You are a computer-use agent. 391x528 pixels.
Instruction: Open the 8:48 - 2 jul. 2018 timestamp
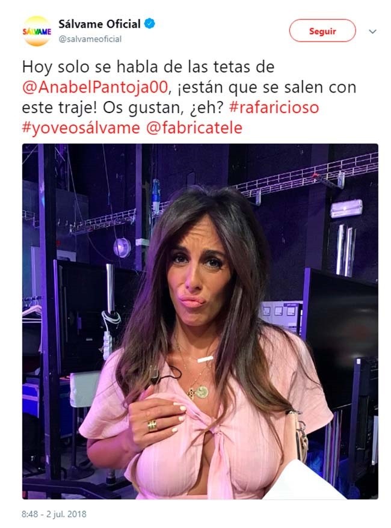[54, 514]
